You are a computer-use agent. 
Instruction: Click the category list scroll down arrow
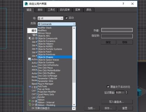click(x=74, y=105)
